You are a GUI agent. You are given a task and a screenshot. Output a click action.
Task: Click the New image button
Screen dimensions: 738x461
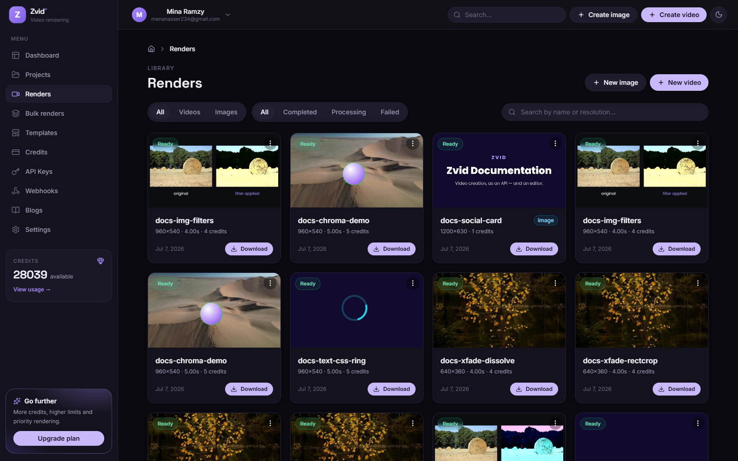615,83
